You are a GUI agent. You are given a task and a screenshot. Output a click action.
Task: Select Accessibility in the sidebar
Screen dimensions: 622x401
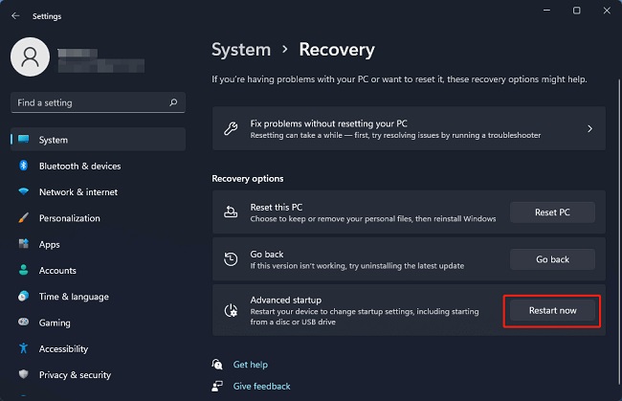pyautogui.click(x=63, y=349)
